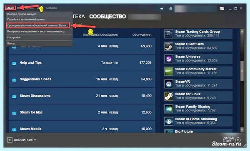Click the groups list scrollbar down arrow

tap(242, 130)
